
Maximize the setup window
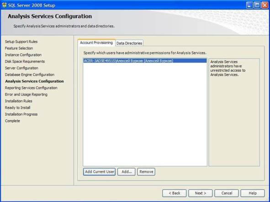[x=257, y=5]
